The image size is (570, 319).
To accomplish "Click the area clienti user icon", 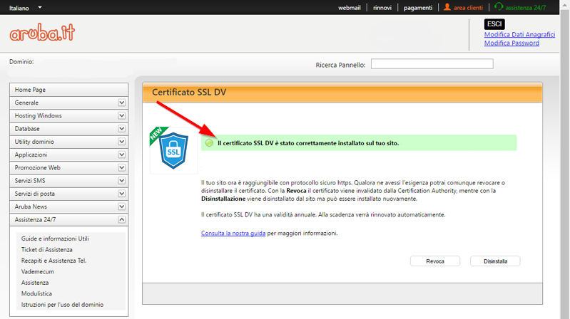I will (x=447, y=7).
